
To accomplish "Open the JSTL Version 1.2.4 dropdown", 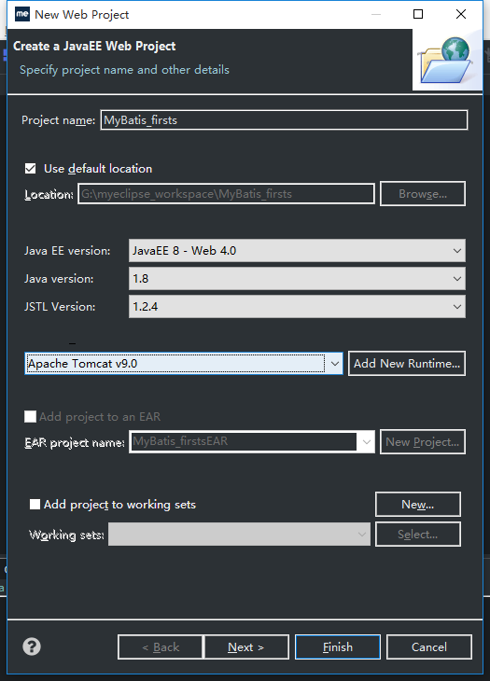I will coord(297,307).
